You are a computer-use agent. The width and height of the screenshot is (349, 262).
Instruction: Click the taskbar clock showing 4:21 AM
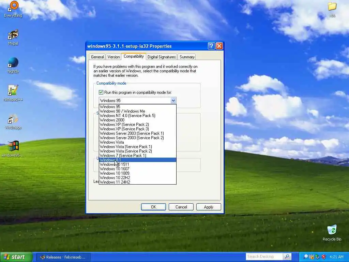click(x=336, y=257)
